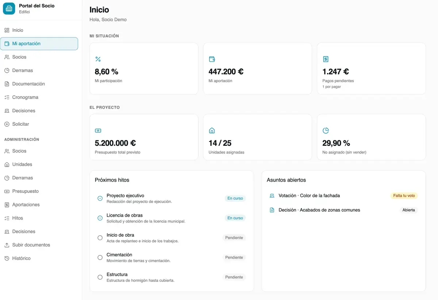The width and height of the screenshot is (438, 300).
Task: Open Solicitar in the sidebar
Action: [x=39, y=124]
